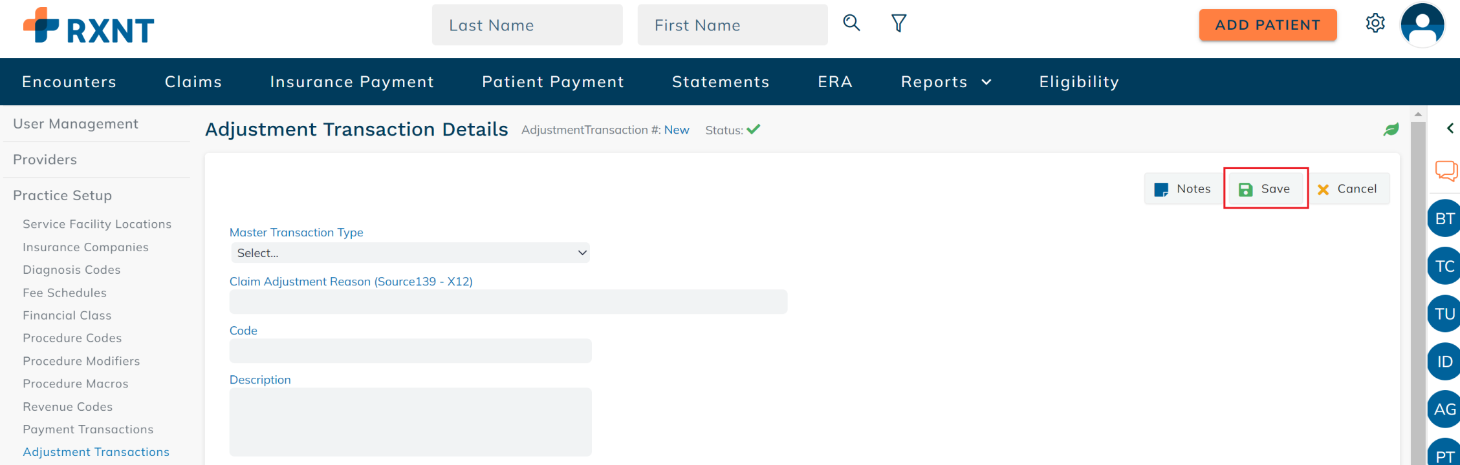Screen dimensions: 1460x465
Task: Click the search magnifier icon
Action: point(851,23)
